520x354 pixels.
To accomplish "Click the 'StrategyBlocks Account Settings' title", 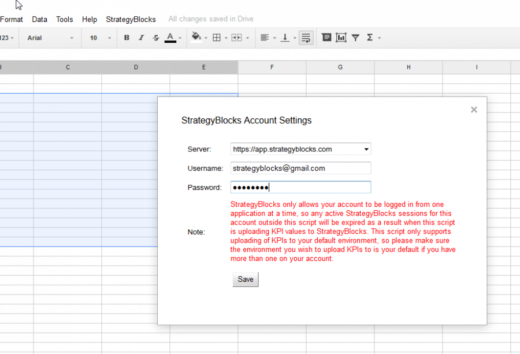I will (246, 120).
